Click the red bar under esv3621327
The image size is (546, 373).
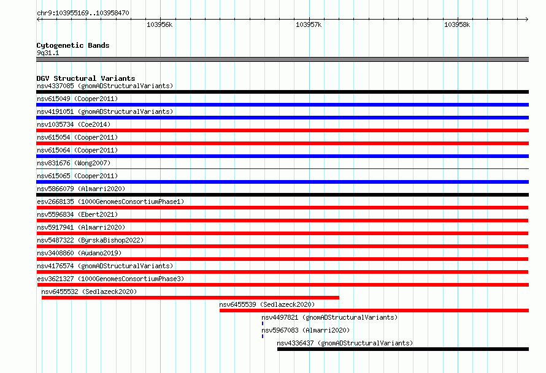click(x=282, y=285)
